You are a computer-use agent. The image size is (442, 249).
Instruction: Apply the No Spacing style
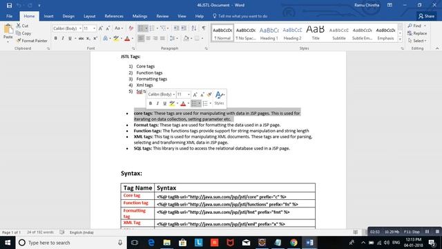point(246,33)
